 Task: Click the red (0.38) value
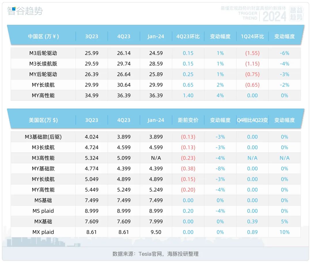pos(188,169)
